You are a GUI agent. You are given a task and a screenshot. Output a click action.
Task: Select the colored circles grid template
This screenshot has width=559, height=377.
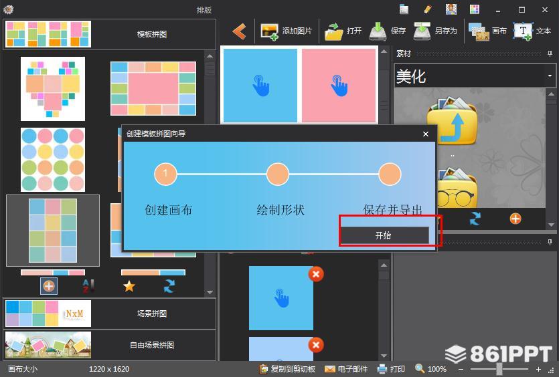[x=53, y=160]
